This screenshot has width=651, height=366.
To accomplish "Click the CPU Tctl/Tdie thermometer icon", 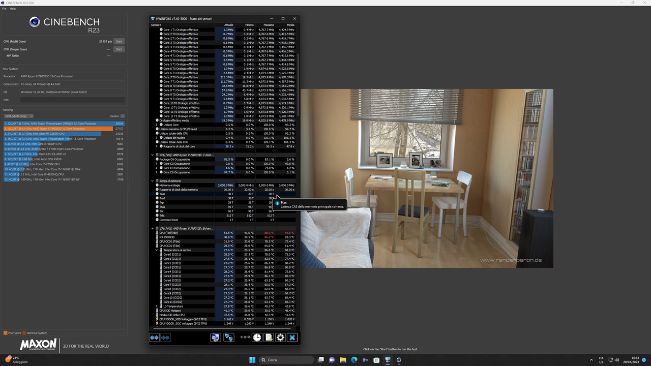I will (158, 233).
